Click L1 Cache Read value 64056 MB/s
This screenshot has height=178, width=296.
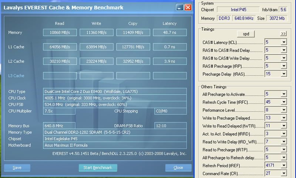coord(60,47)
